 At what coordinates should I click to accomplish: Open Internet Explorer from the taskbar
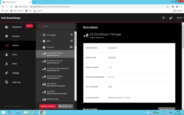(34, 112)
